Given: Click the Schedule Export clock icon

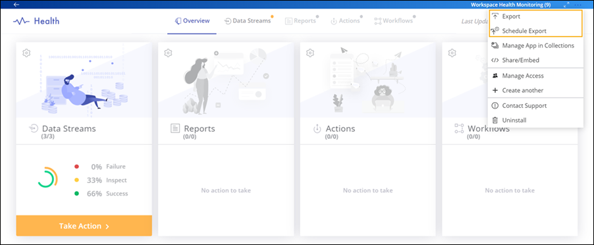Looking at the screenshot, I should pyautogui.click(x=495, y=31).
